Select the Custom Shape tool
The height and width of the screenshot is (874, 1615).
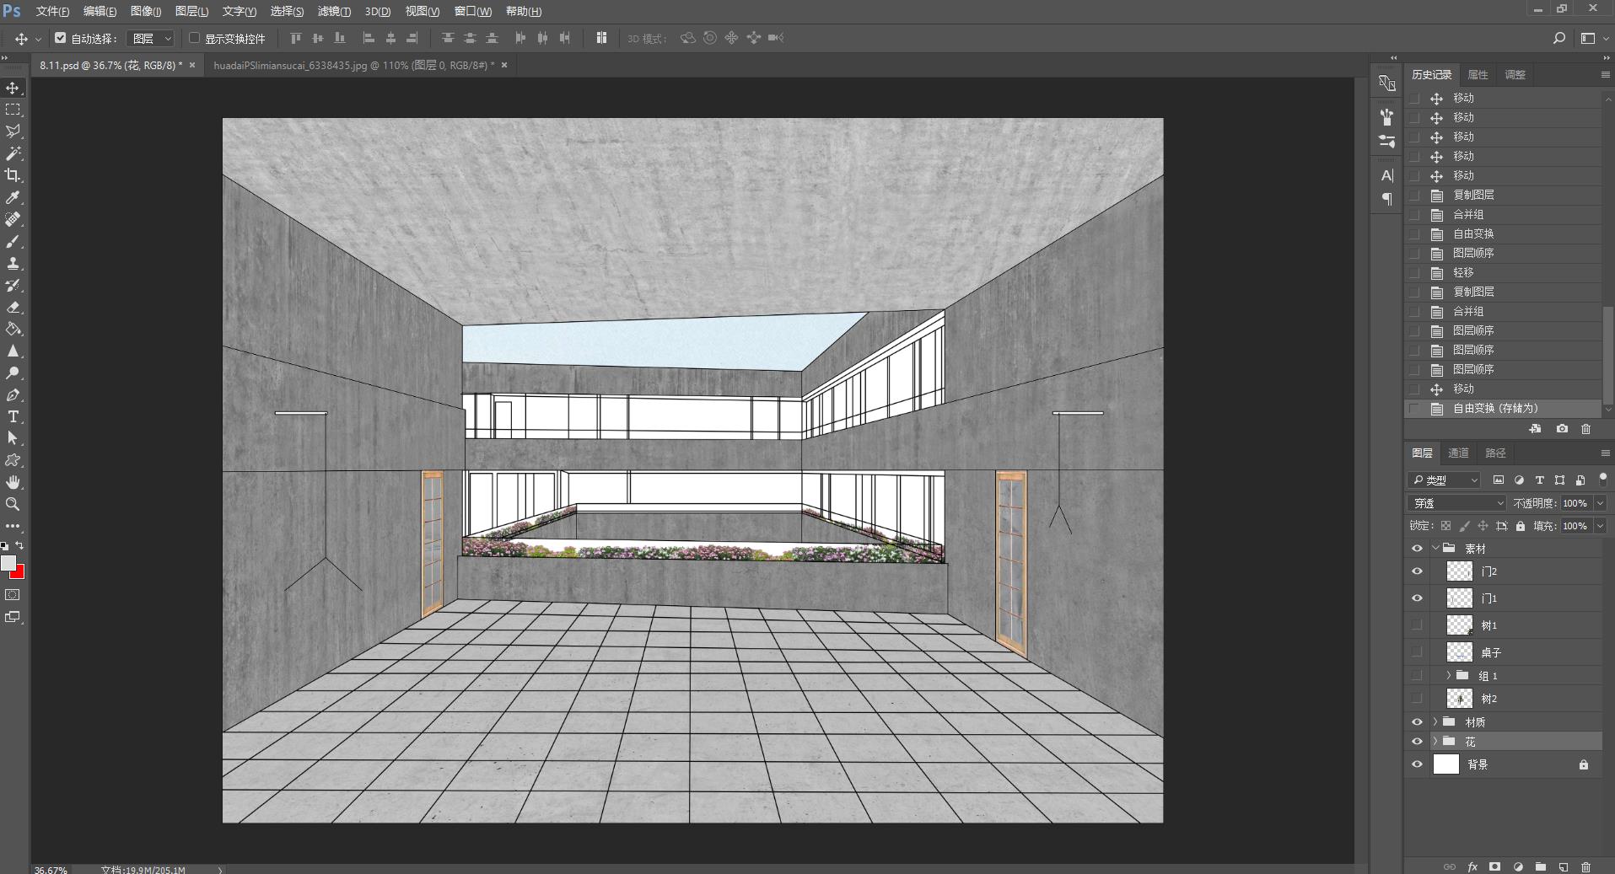[13, 460]
